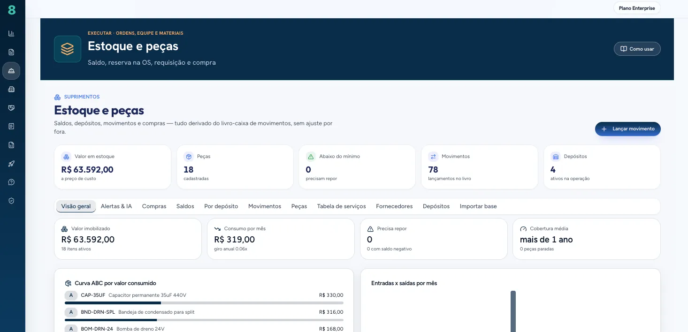Select the hard hat icon in the sidebar

(11, 71)
